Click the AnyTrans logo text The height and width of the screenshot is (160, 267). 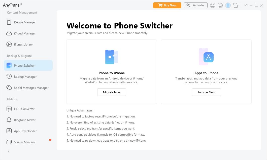click(x=12, y=5)
